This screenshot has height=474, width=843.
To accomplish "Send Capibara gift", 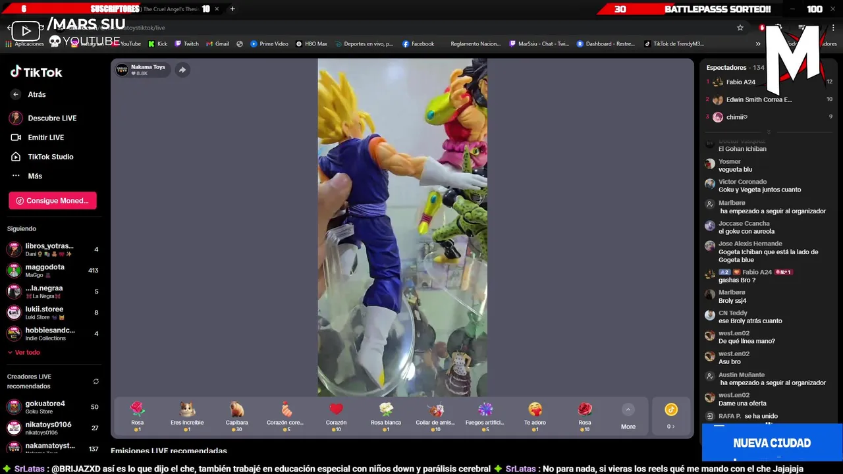I will pos(236,416).
